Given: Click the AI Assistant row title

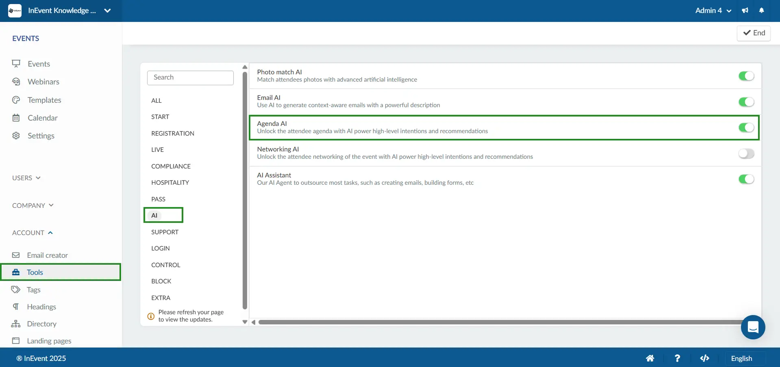Looking at the screenshot, I should pos(274,175).
